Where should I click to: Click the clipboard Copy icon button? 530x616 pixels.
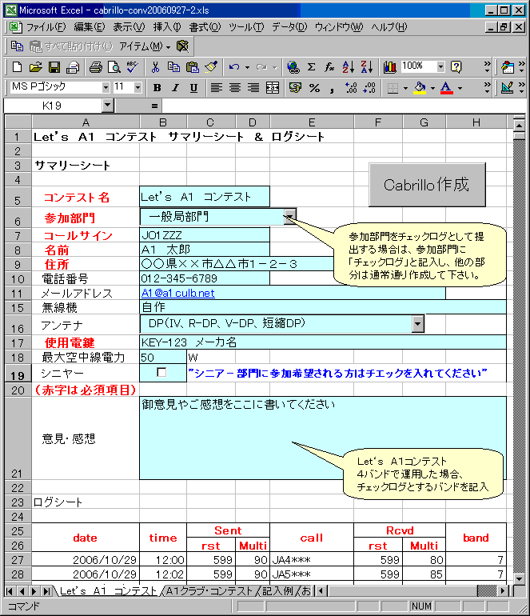[x=17, y=46]
